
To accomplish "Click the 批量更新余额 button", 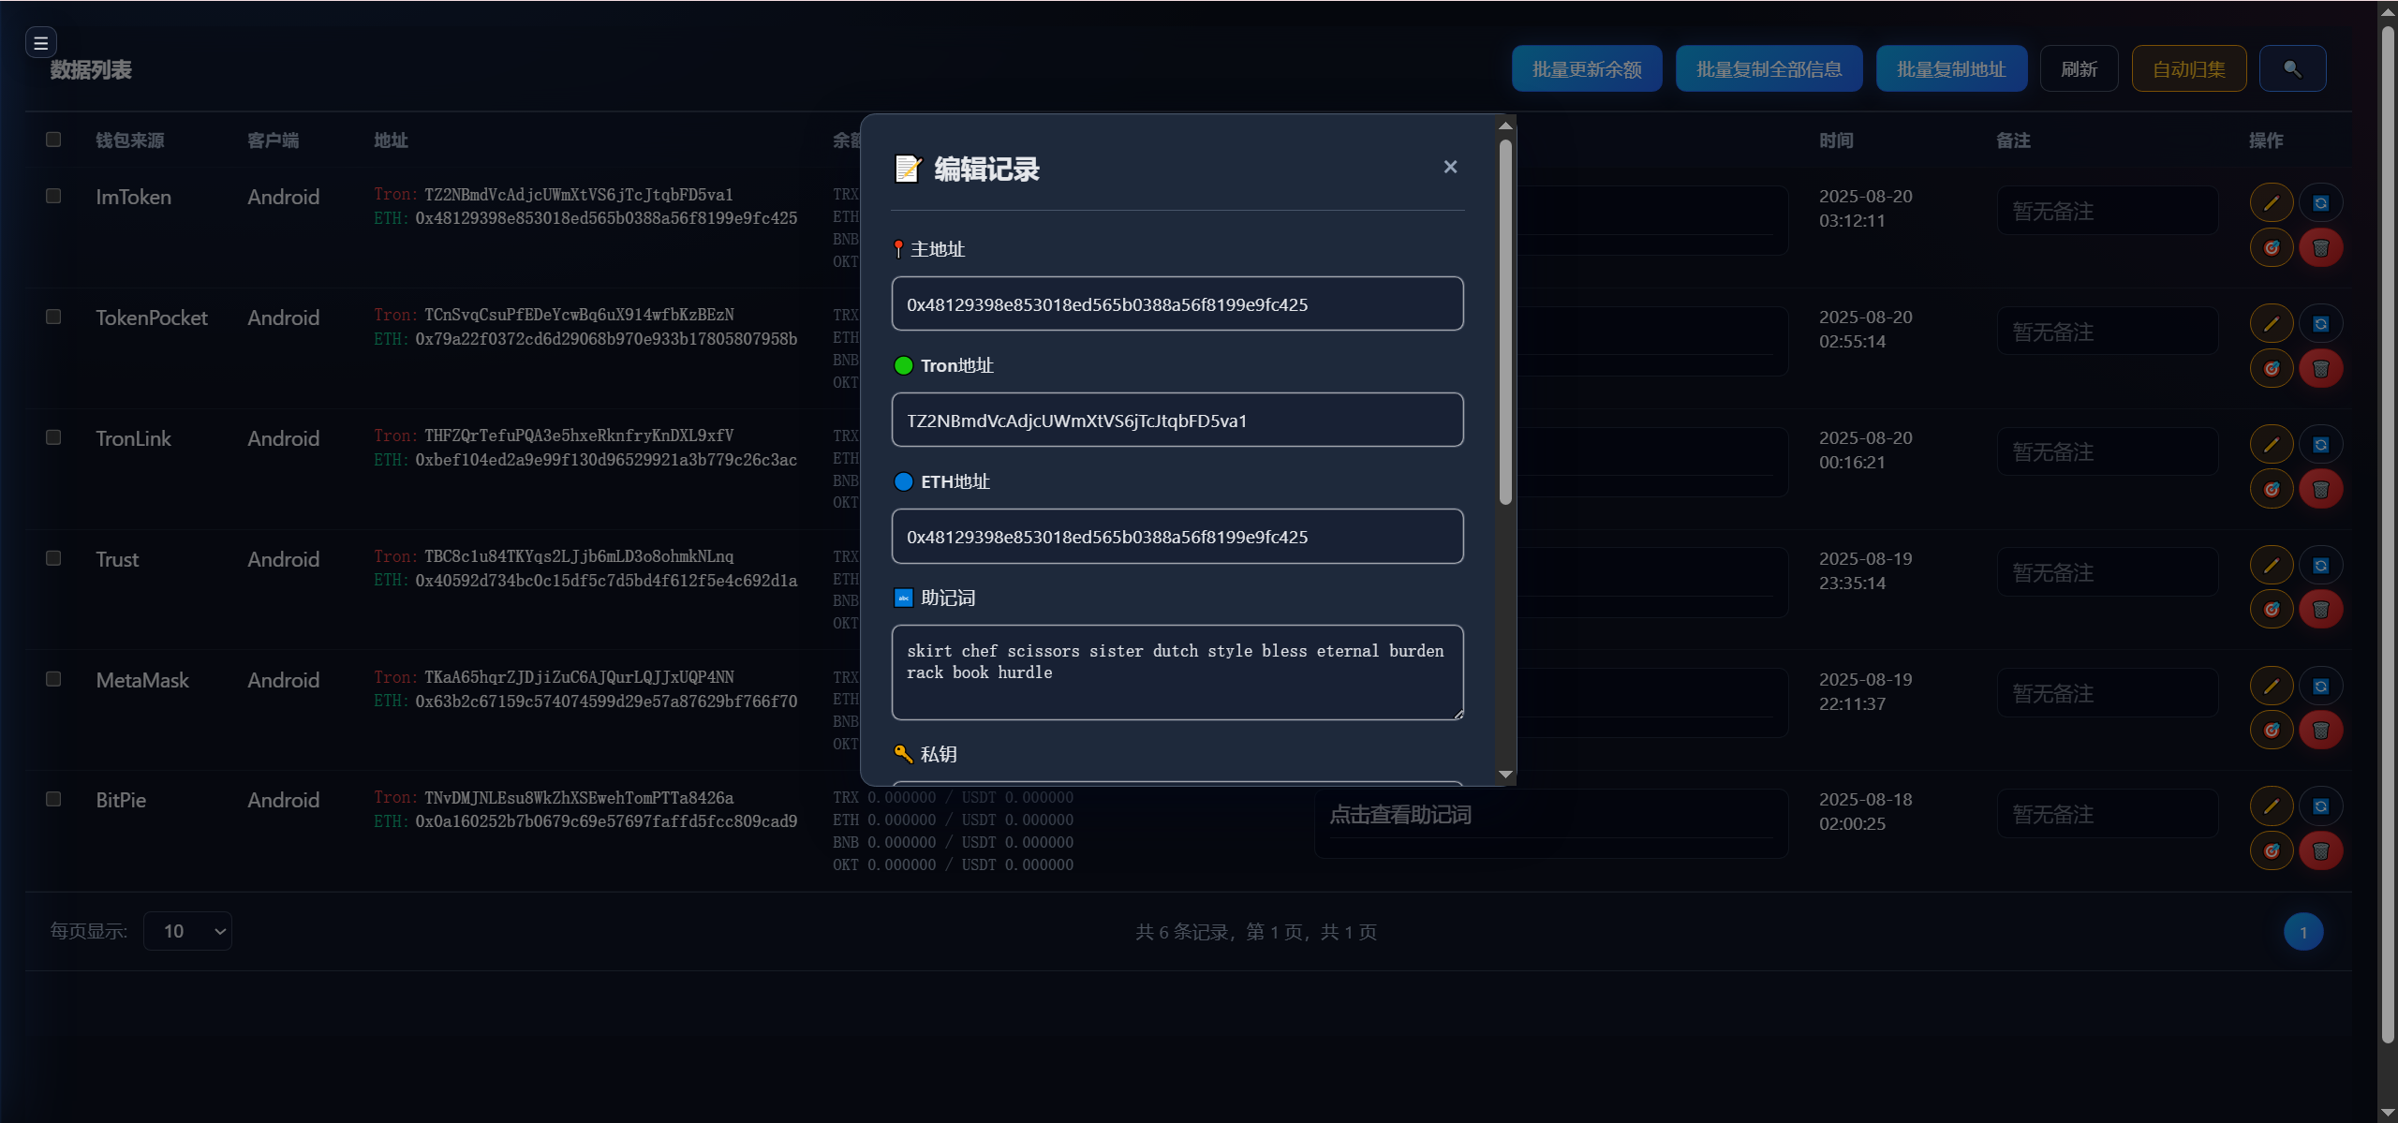I will pos(1587,69).
